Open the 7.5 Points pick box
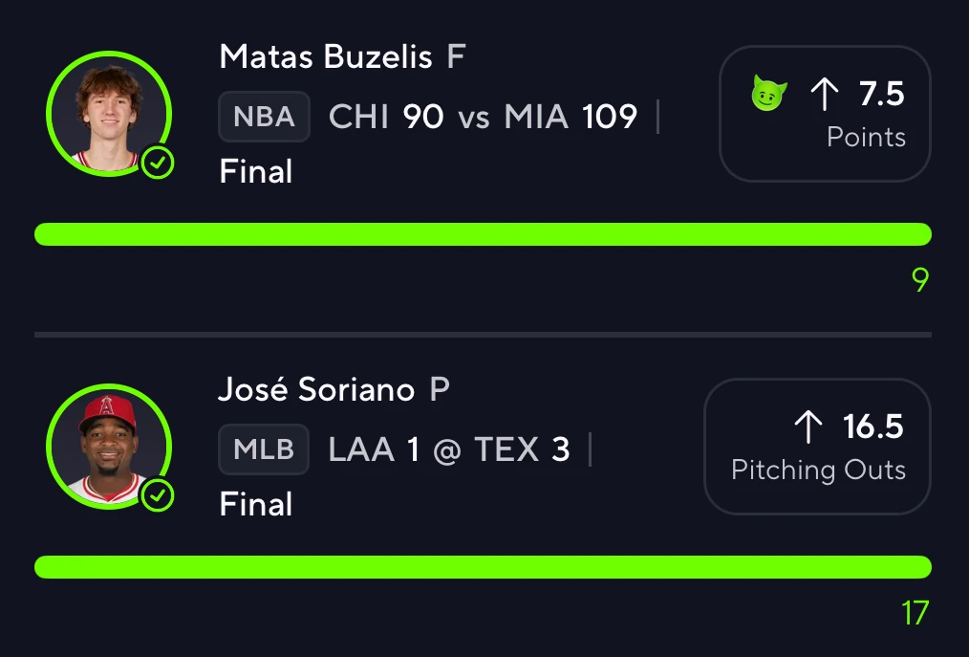The height and width of the screenshot is (657, 969). pos(825,114)
